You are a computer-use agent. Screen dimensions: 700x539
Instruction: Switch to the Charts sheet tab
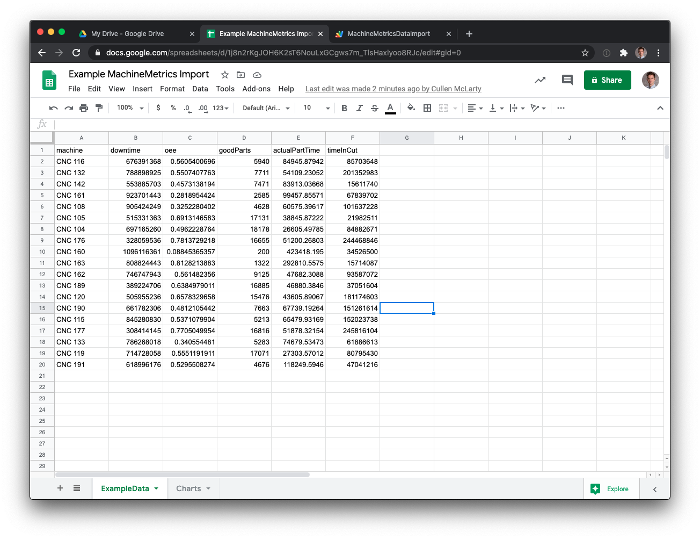pos(188,488)
